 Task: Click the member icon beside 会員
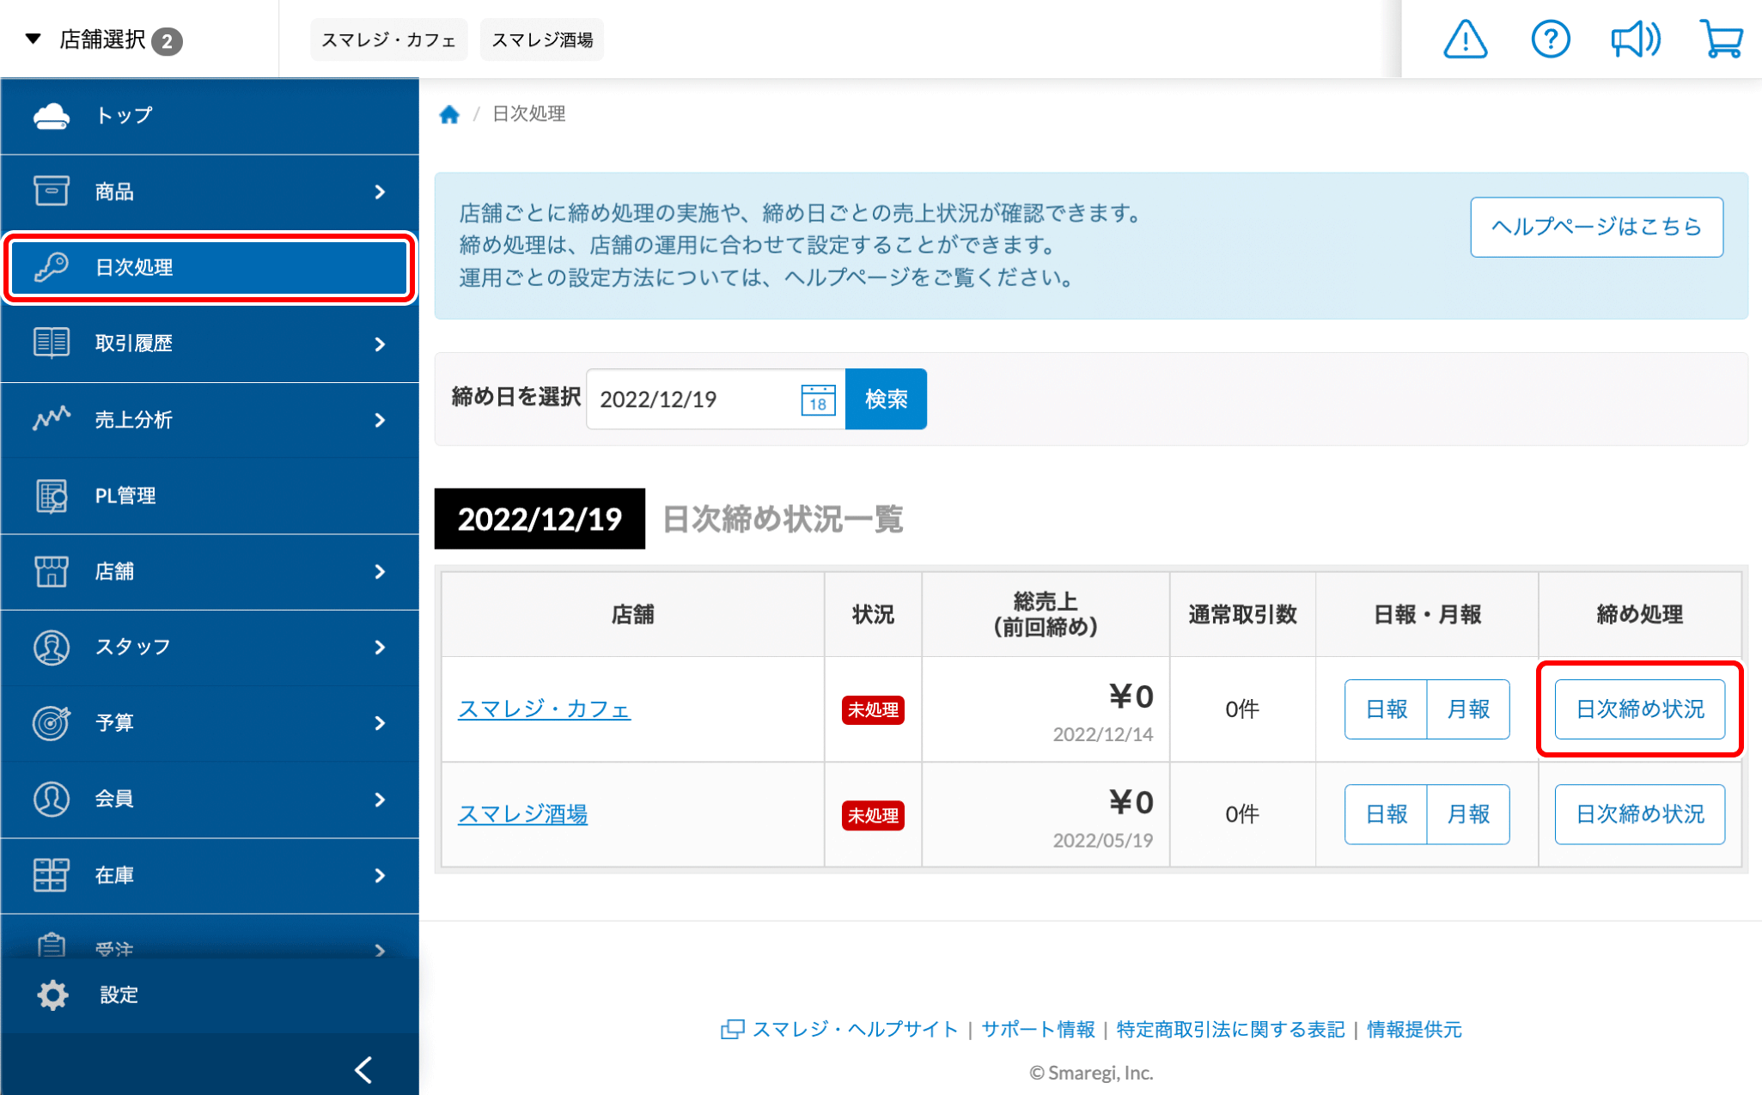pos(51,799)
